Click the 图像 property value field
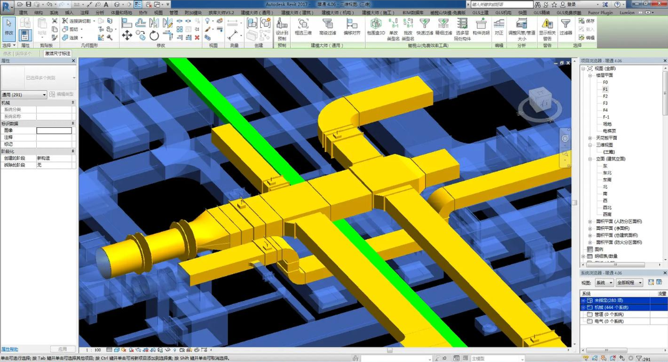Screen dimensions: 668x362 click(x=54, y=131)
